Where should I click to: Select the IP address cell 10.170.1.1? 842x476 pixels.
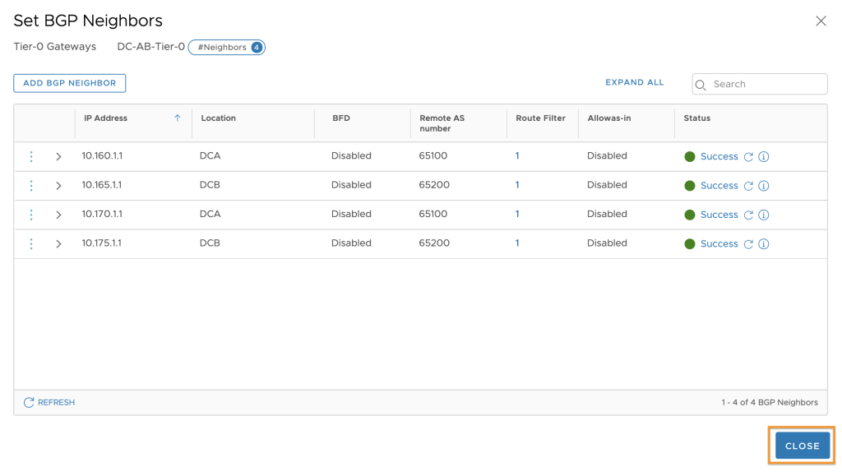pyautogui.click(x=102, y=214)
